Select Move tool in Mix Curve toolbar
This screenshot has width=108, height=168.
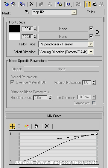[x=13, y=126]
